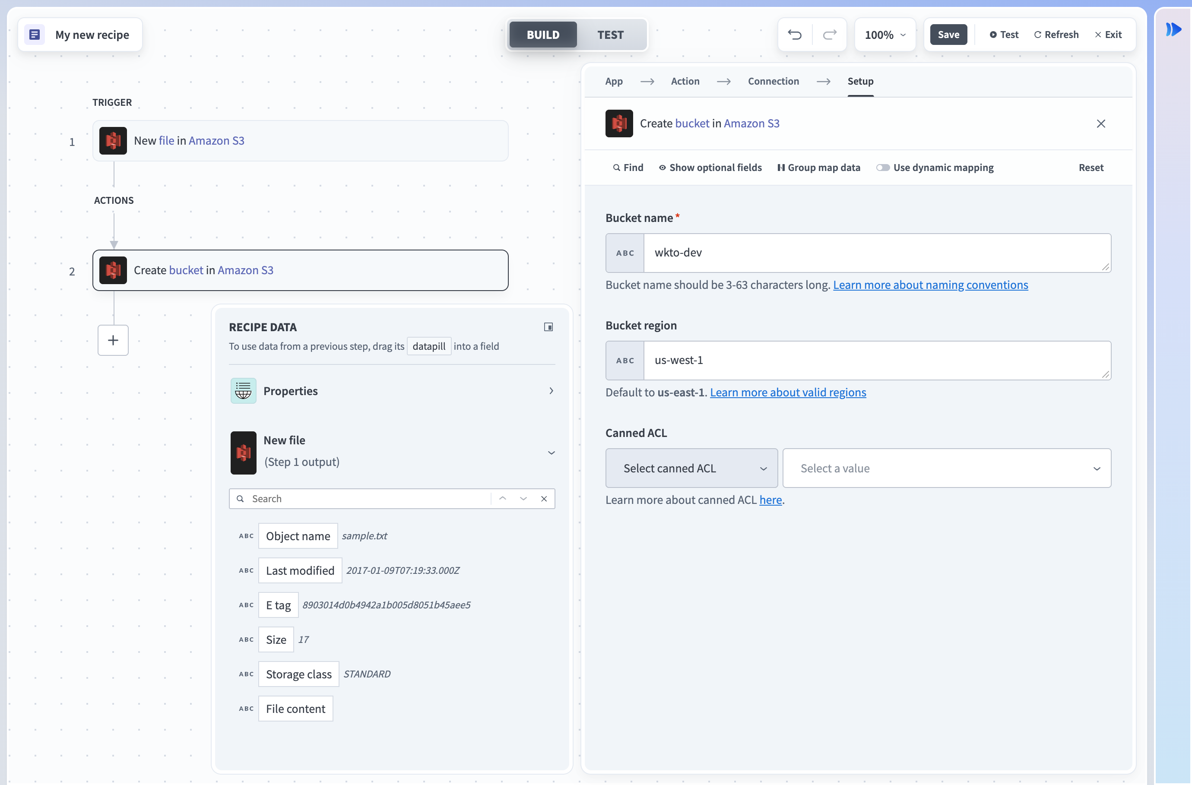Switch to BUILD mode
The image size is (1192, 785).
point(543,35)
